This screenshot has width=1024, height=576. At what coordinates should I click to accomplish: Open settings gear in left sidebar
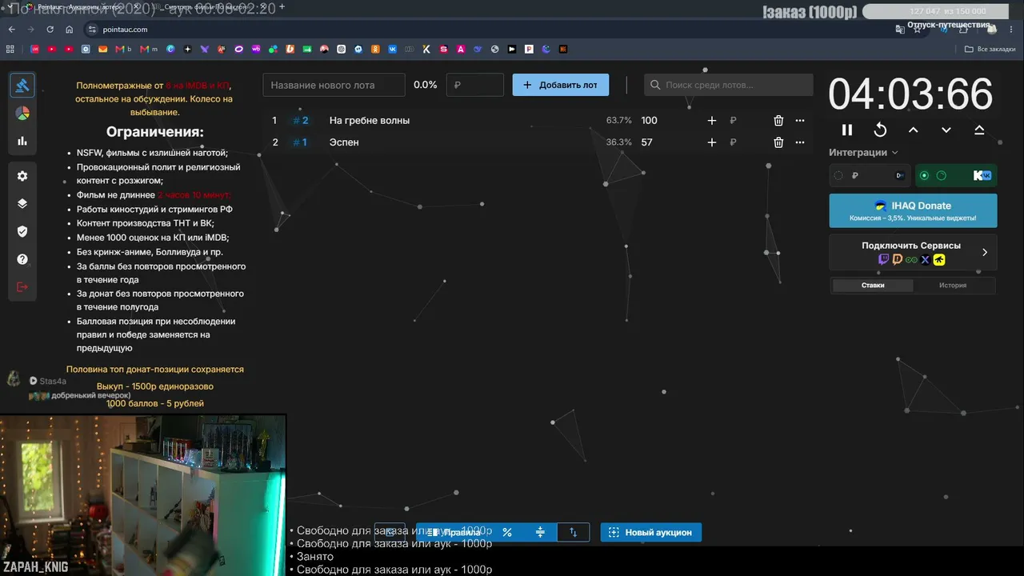pos(22,176)
